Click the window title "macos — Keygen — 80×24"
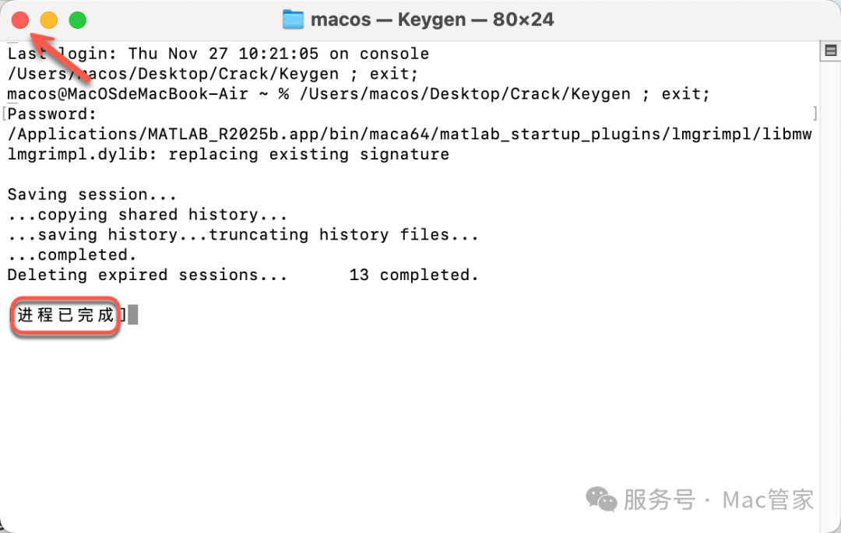Image resolution: width=841 pixels, height=533 pixels. coord(432,19)
